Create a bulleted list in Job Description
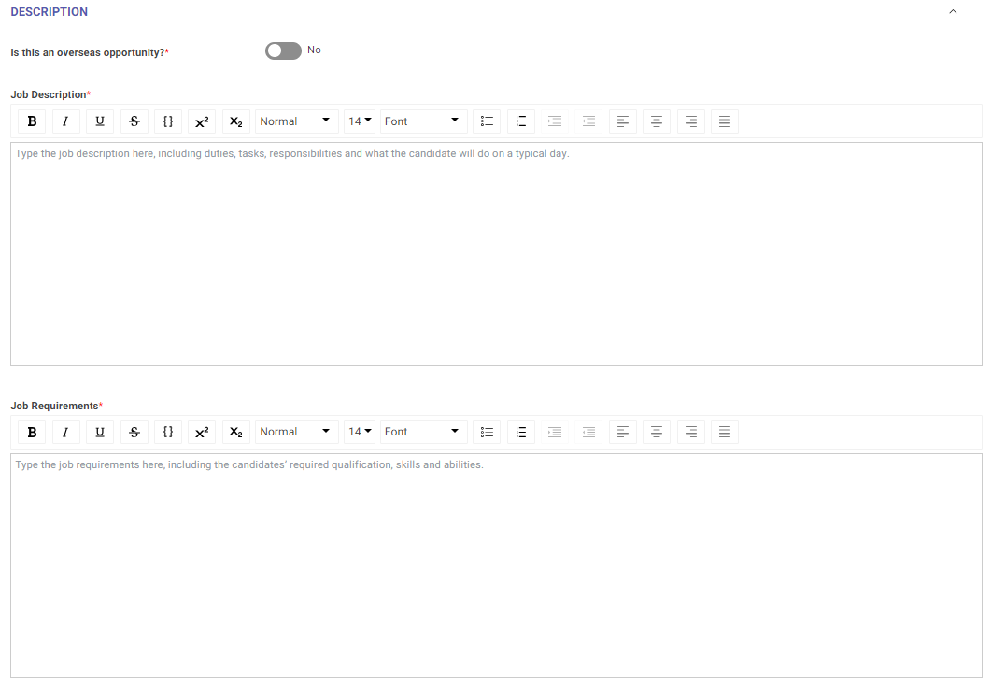This screenshot has height=685, width=991. click(487, 121)
